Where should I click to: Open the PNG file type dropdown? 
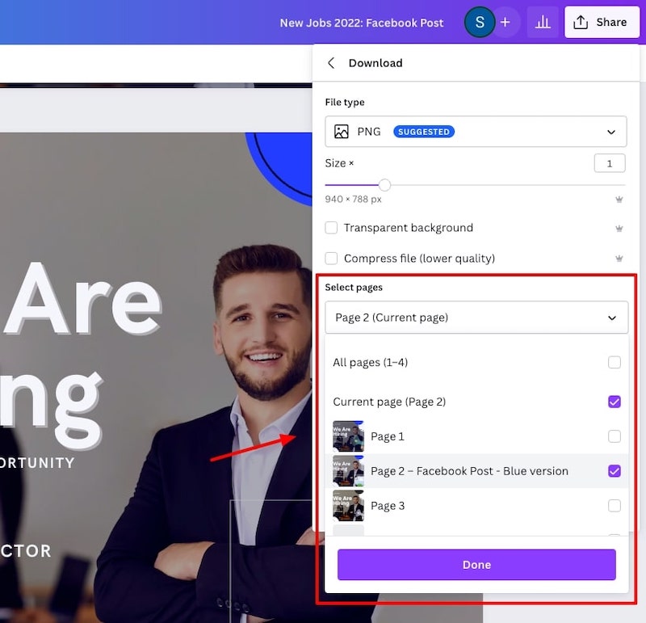click(x=476, y=132)
